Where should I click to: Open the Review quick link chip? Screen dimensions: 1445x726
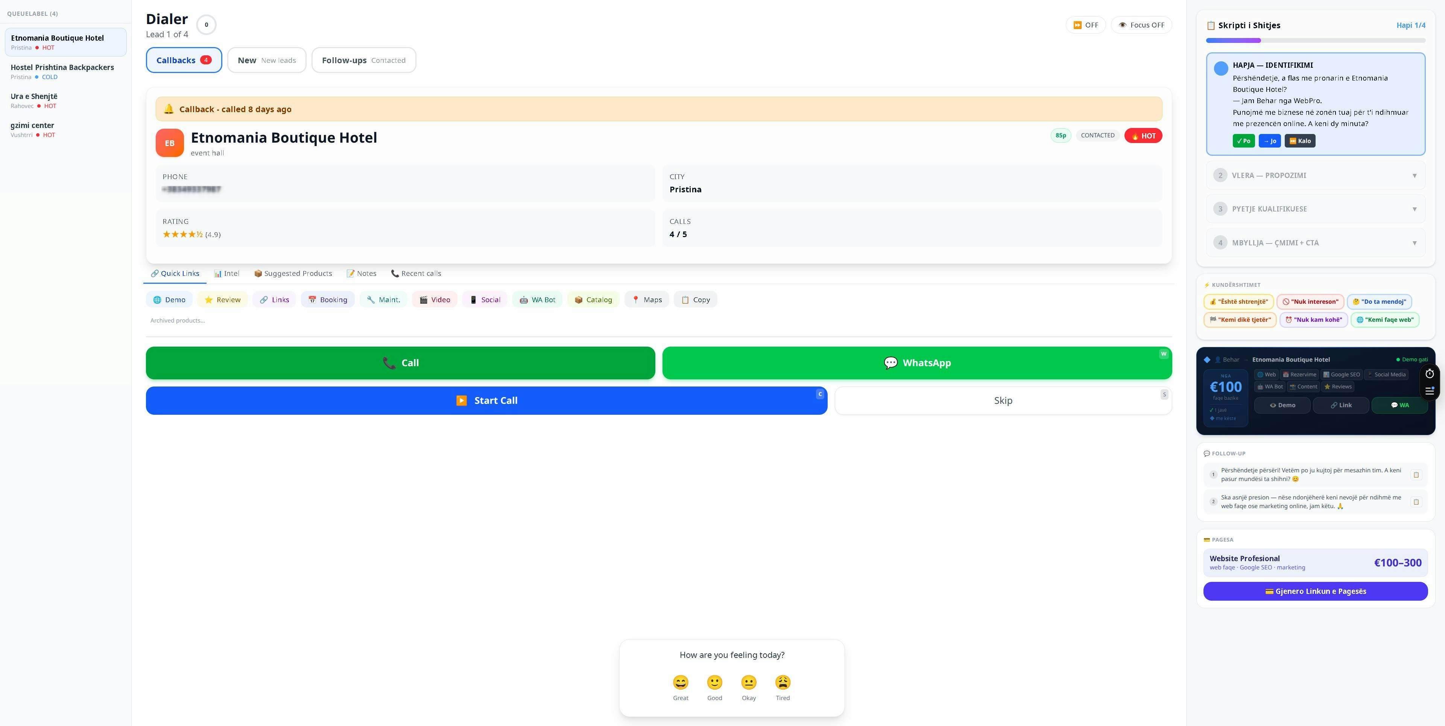(223, 300)
